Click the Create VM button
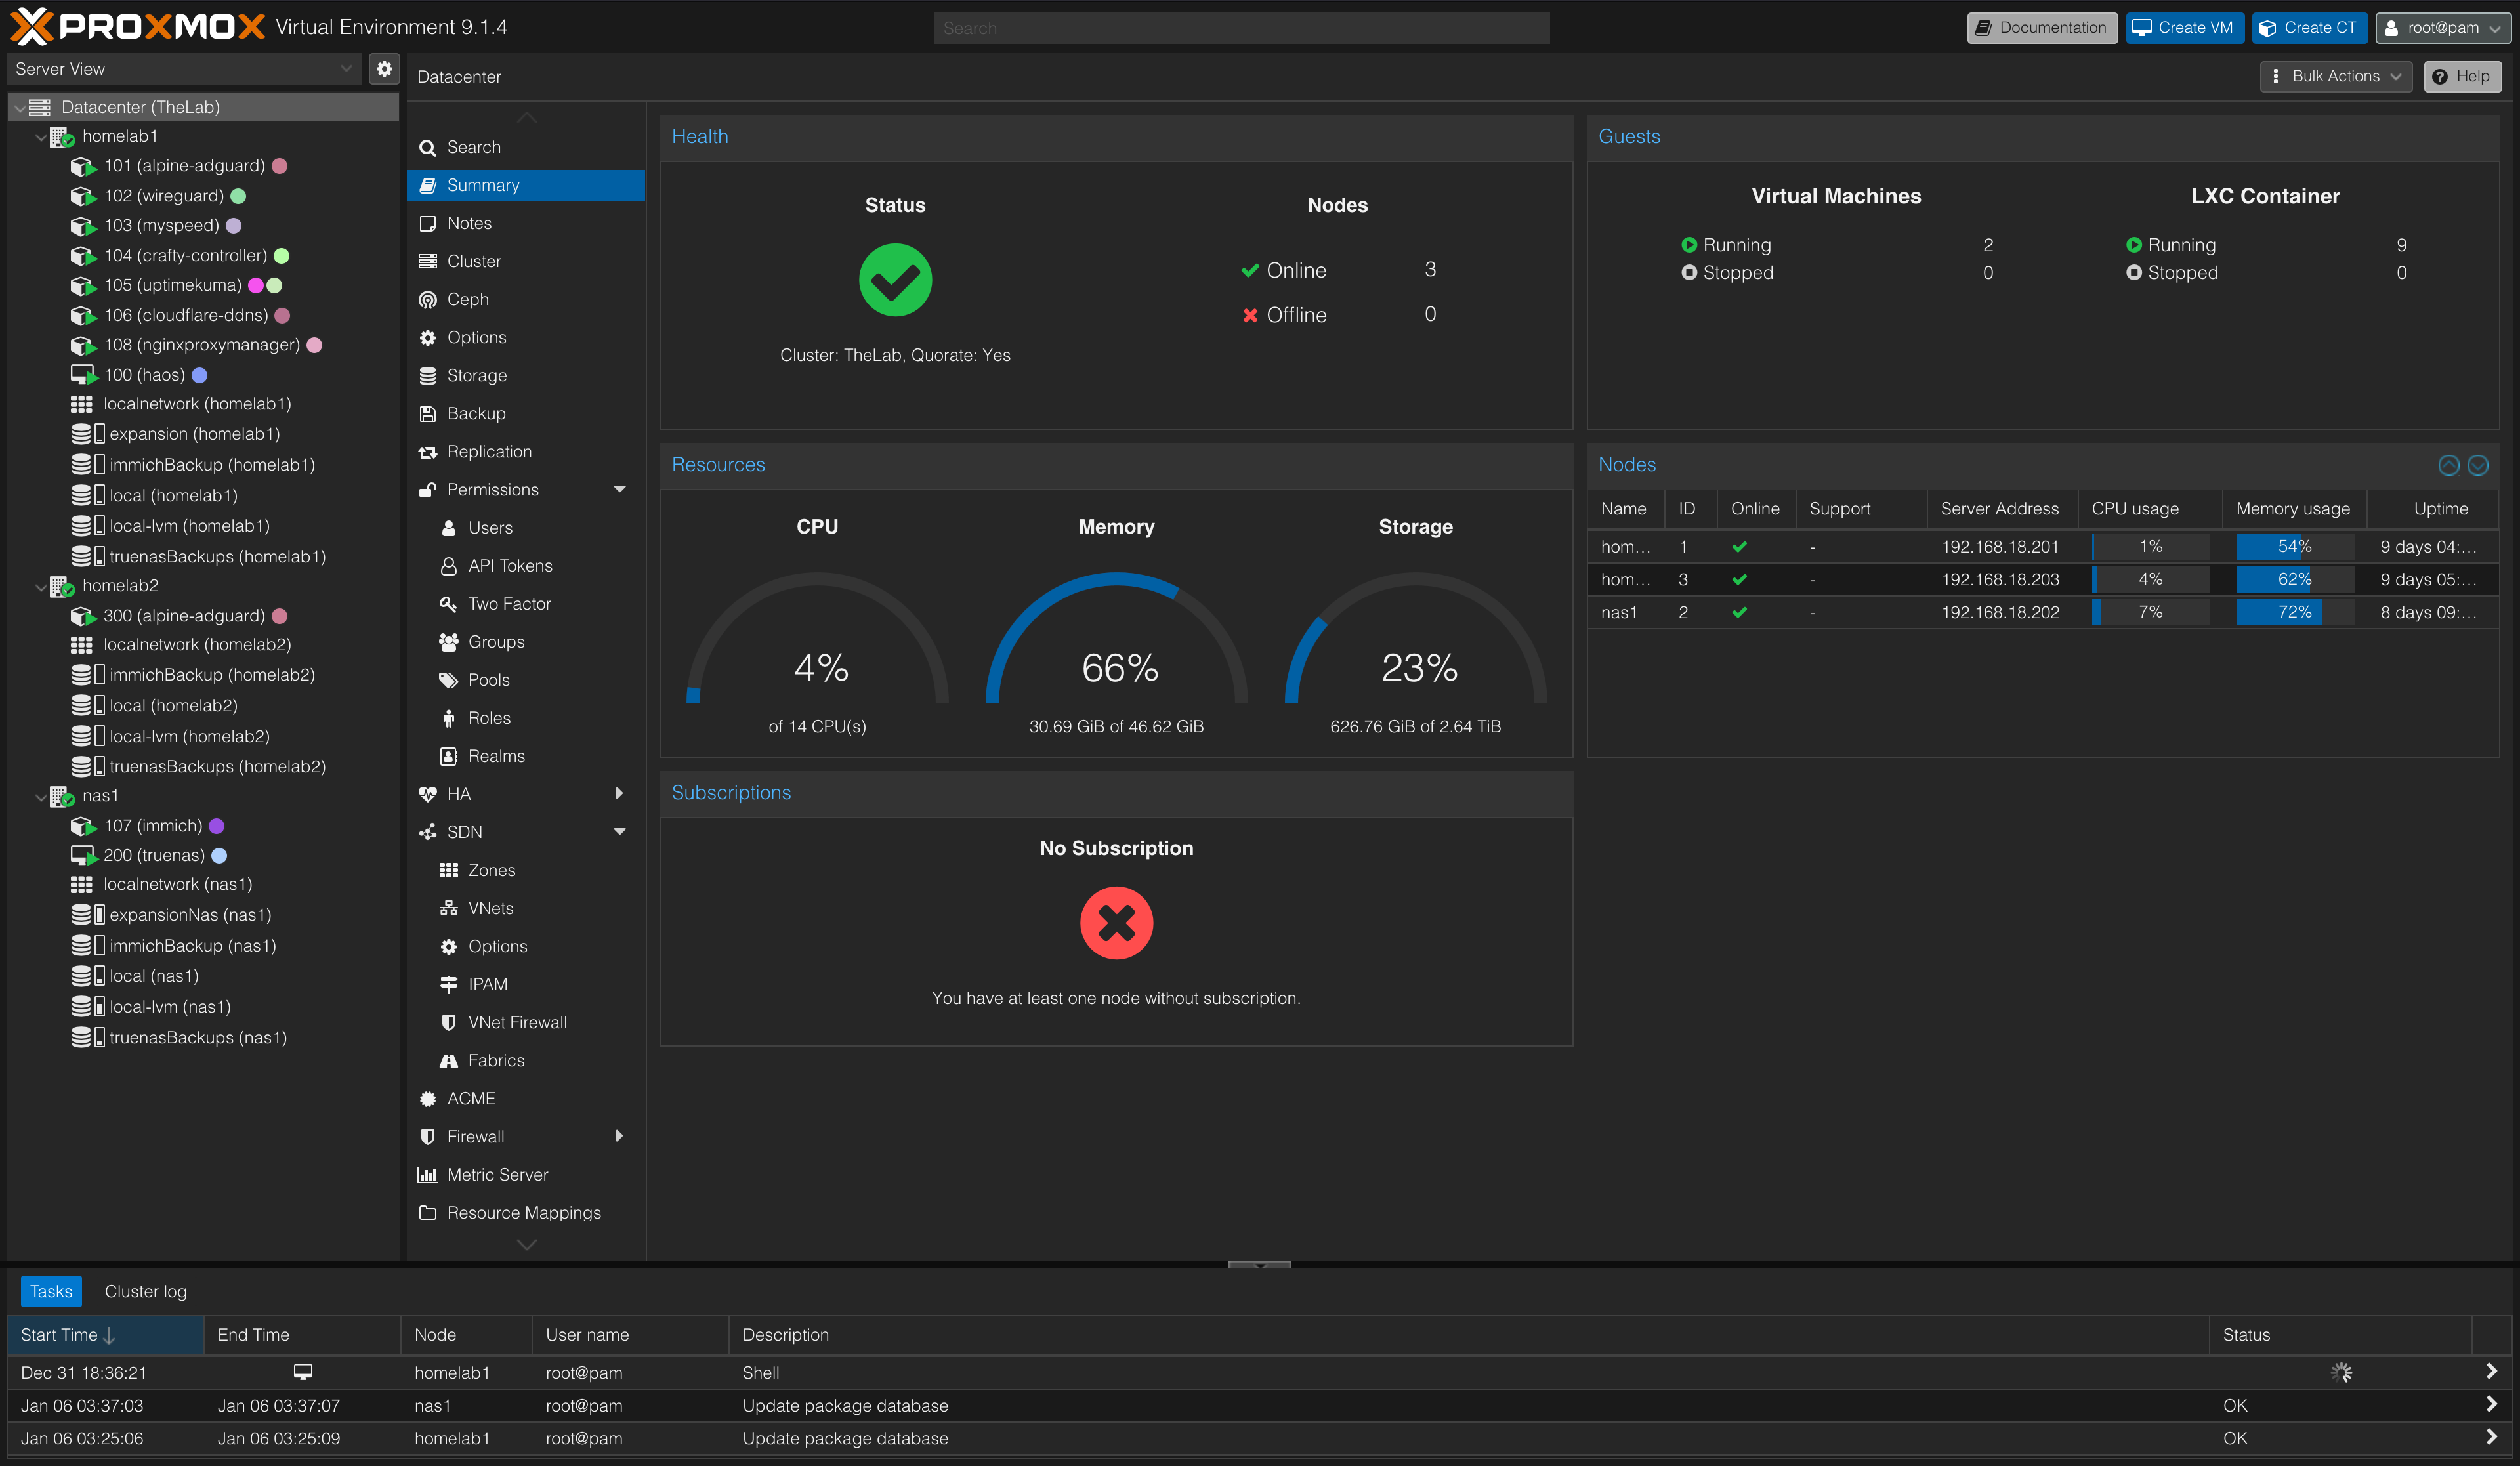The width and height of the screenshot is (2520, 1466). click(2184, 28)
